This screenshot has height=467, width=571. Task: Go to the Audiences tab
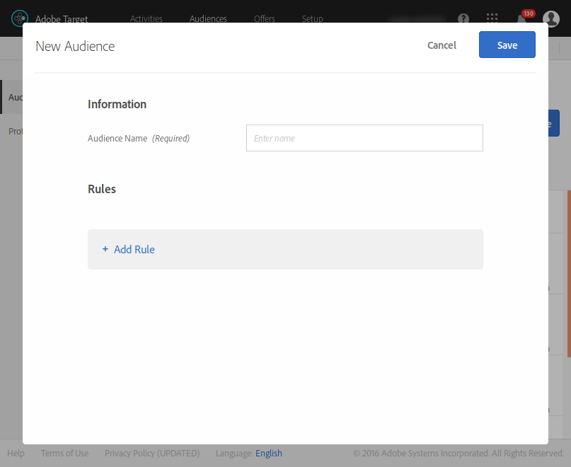coord(208,18)
